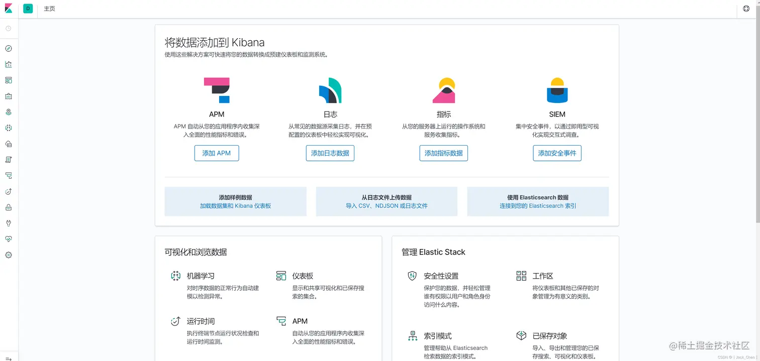The width and height of the screenshot is (760, 361).
Task: Click the 添加安全事件 button
Action: pos(557,153)
